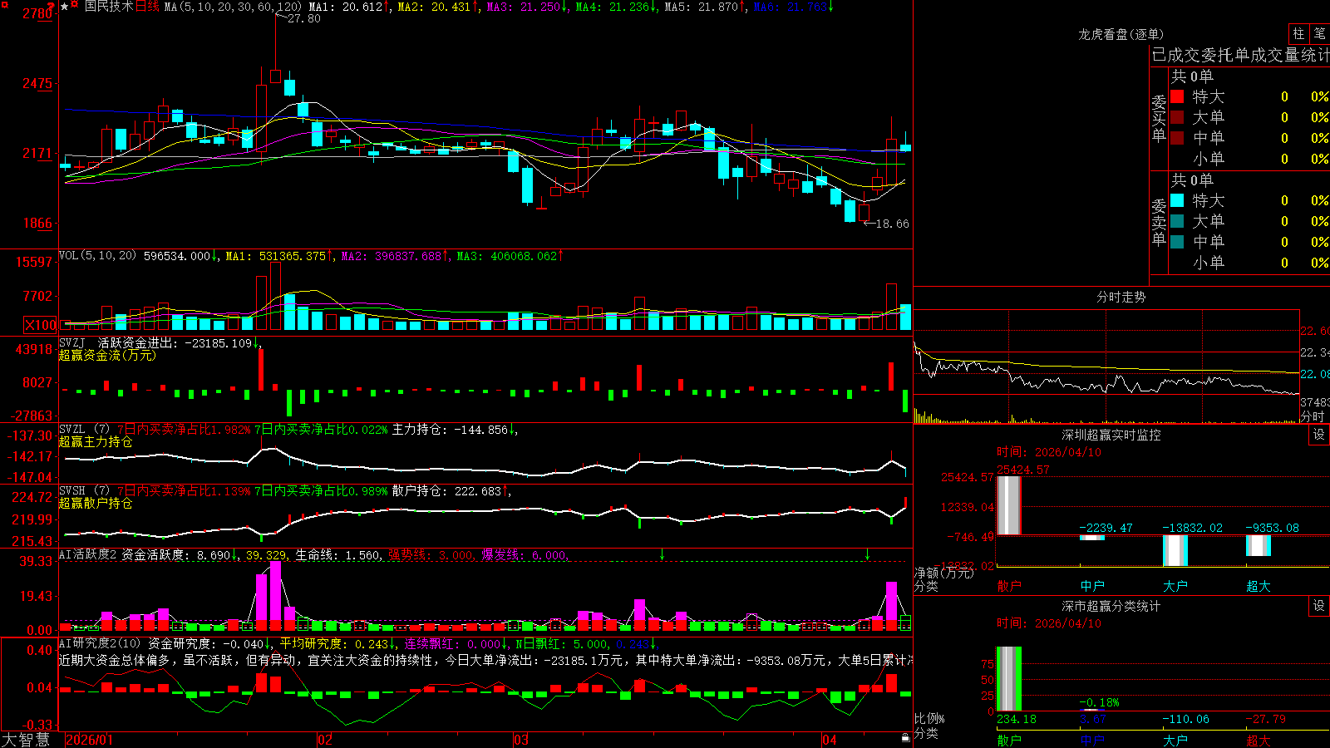Open 设 settings for 深圳超赢实时监控
The height and width of the screenshot is (748, 1330).
[1319, 435]
